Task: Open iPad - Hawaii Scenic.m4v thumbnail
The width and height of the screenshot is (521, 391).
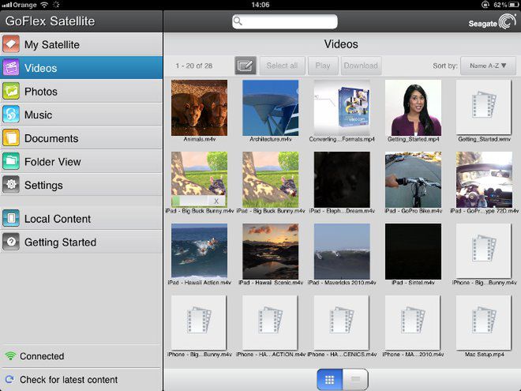Action: click(271, 251)
